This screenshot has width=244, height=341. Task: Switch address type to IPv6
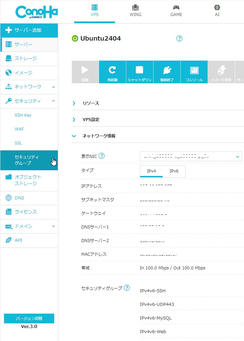(x=174, y=171)
